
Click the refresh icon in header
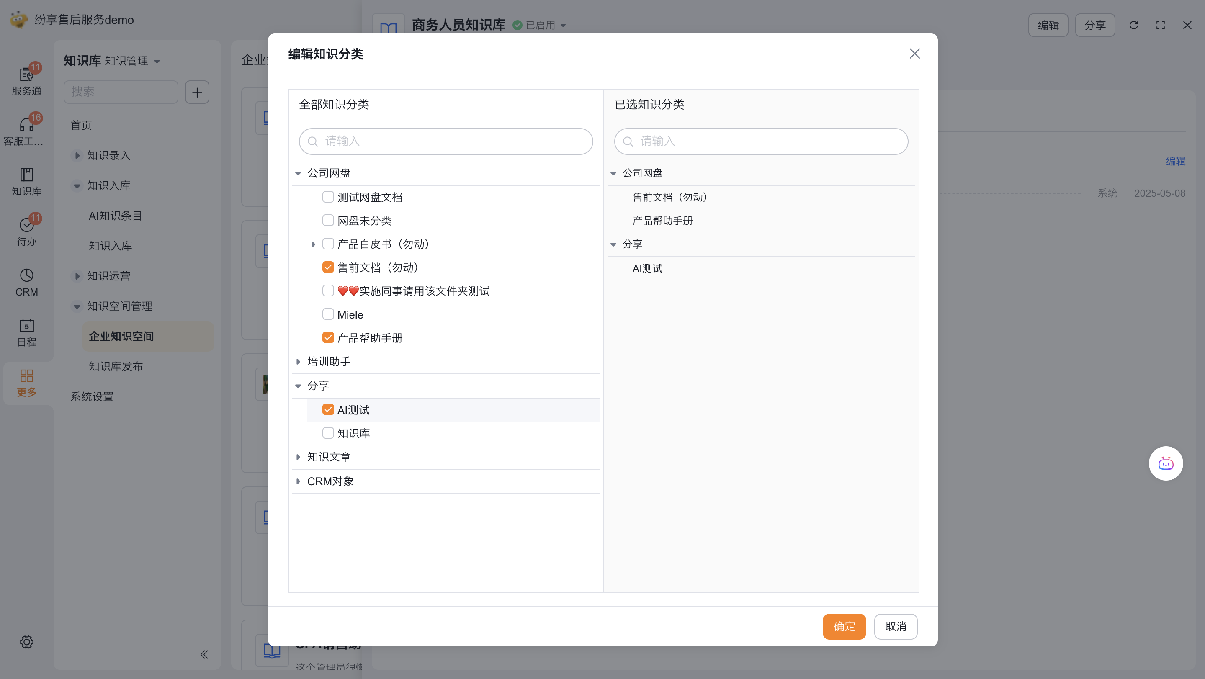(x=1133, y=25)
